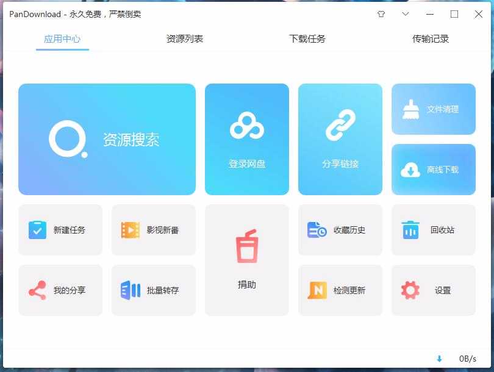This screenshot has width=494, height=372.
Task: Click the broom icon for 文件清理
Action: point(410,109)
